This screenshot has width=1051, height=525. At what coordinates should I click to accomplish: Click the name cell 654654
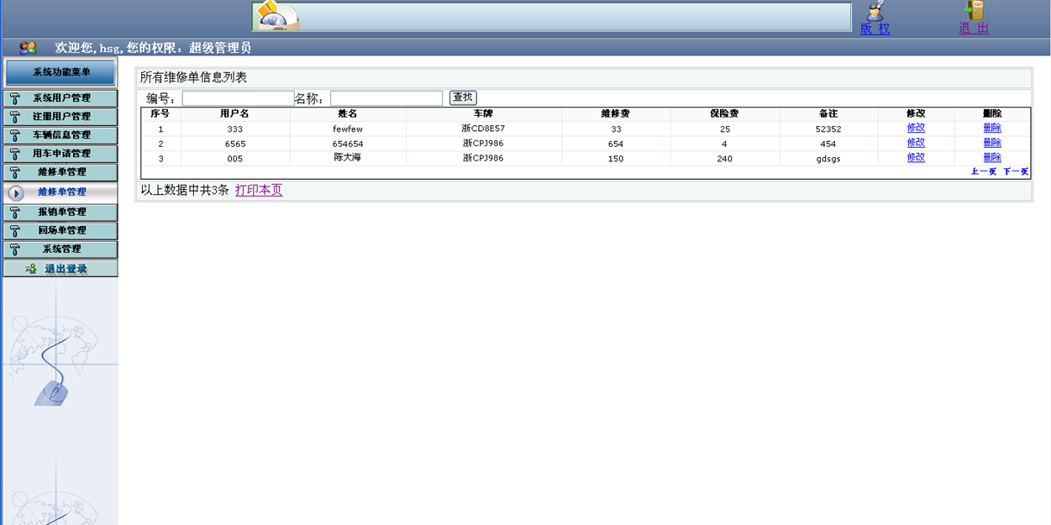348,144
